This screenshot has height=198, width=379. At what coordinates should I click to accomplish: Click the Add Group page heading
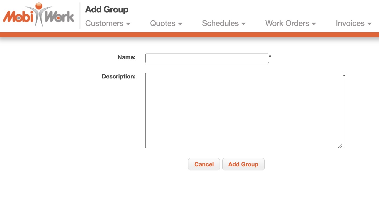[107, 9]
